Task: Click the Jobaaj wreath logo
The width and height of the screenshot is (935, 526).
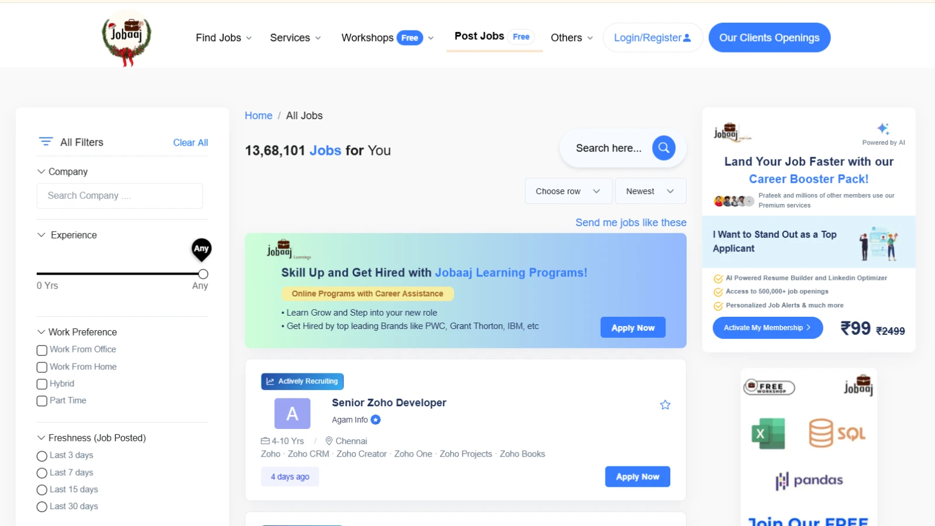Action: 126,38
